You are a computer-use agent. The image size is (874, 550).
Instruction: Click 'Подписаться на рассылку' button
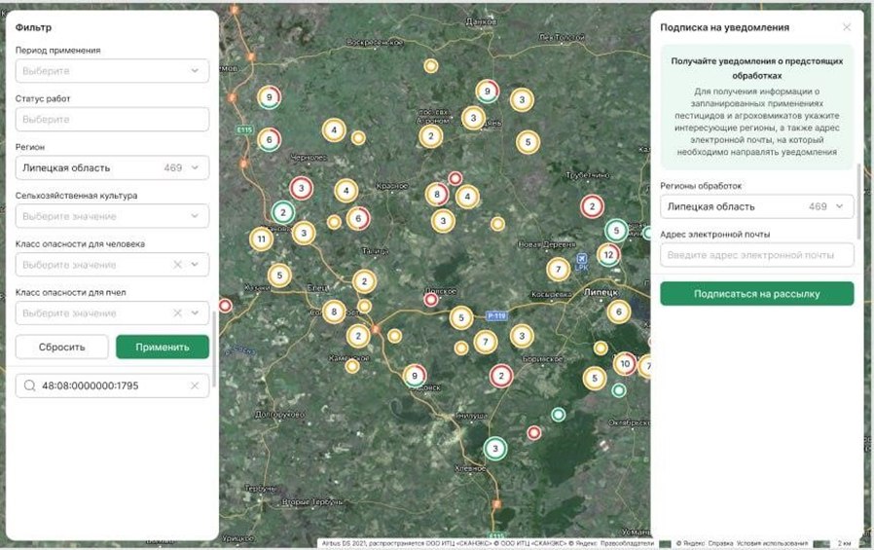[x=756, y=294]
